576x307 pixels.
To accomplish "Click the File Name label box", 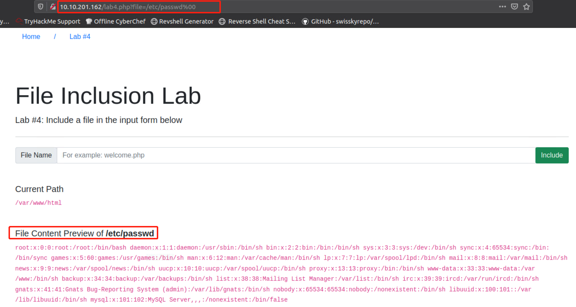I will 36,155.
